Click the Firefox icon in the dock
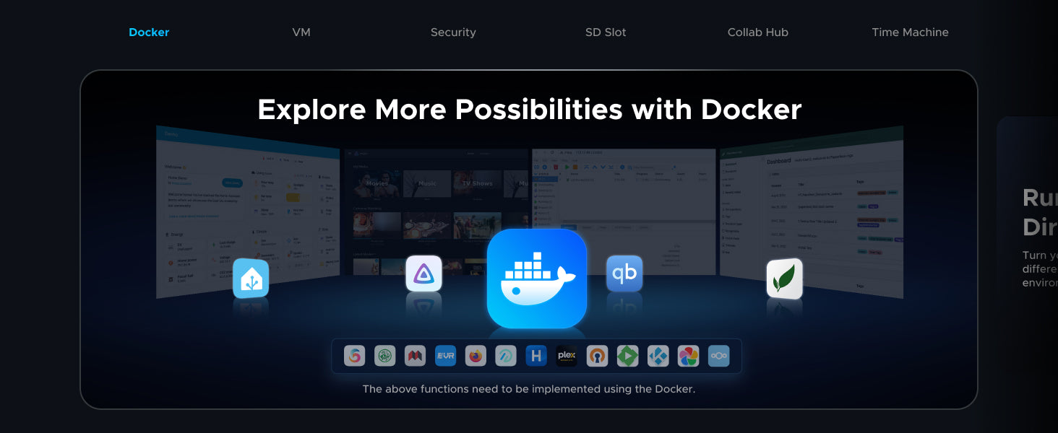Image resolution: width=1058 pixels, height=433 pixels. 476,356
